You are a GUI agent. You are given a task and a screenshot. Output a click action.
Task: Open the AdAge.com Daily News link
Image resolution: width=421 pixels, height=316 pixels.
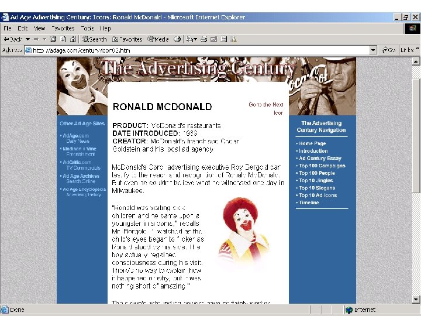pyautogui.click(x=75, y=138)
